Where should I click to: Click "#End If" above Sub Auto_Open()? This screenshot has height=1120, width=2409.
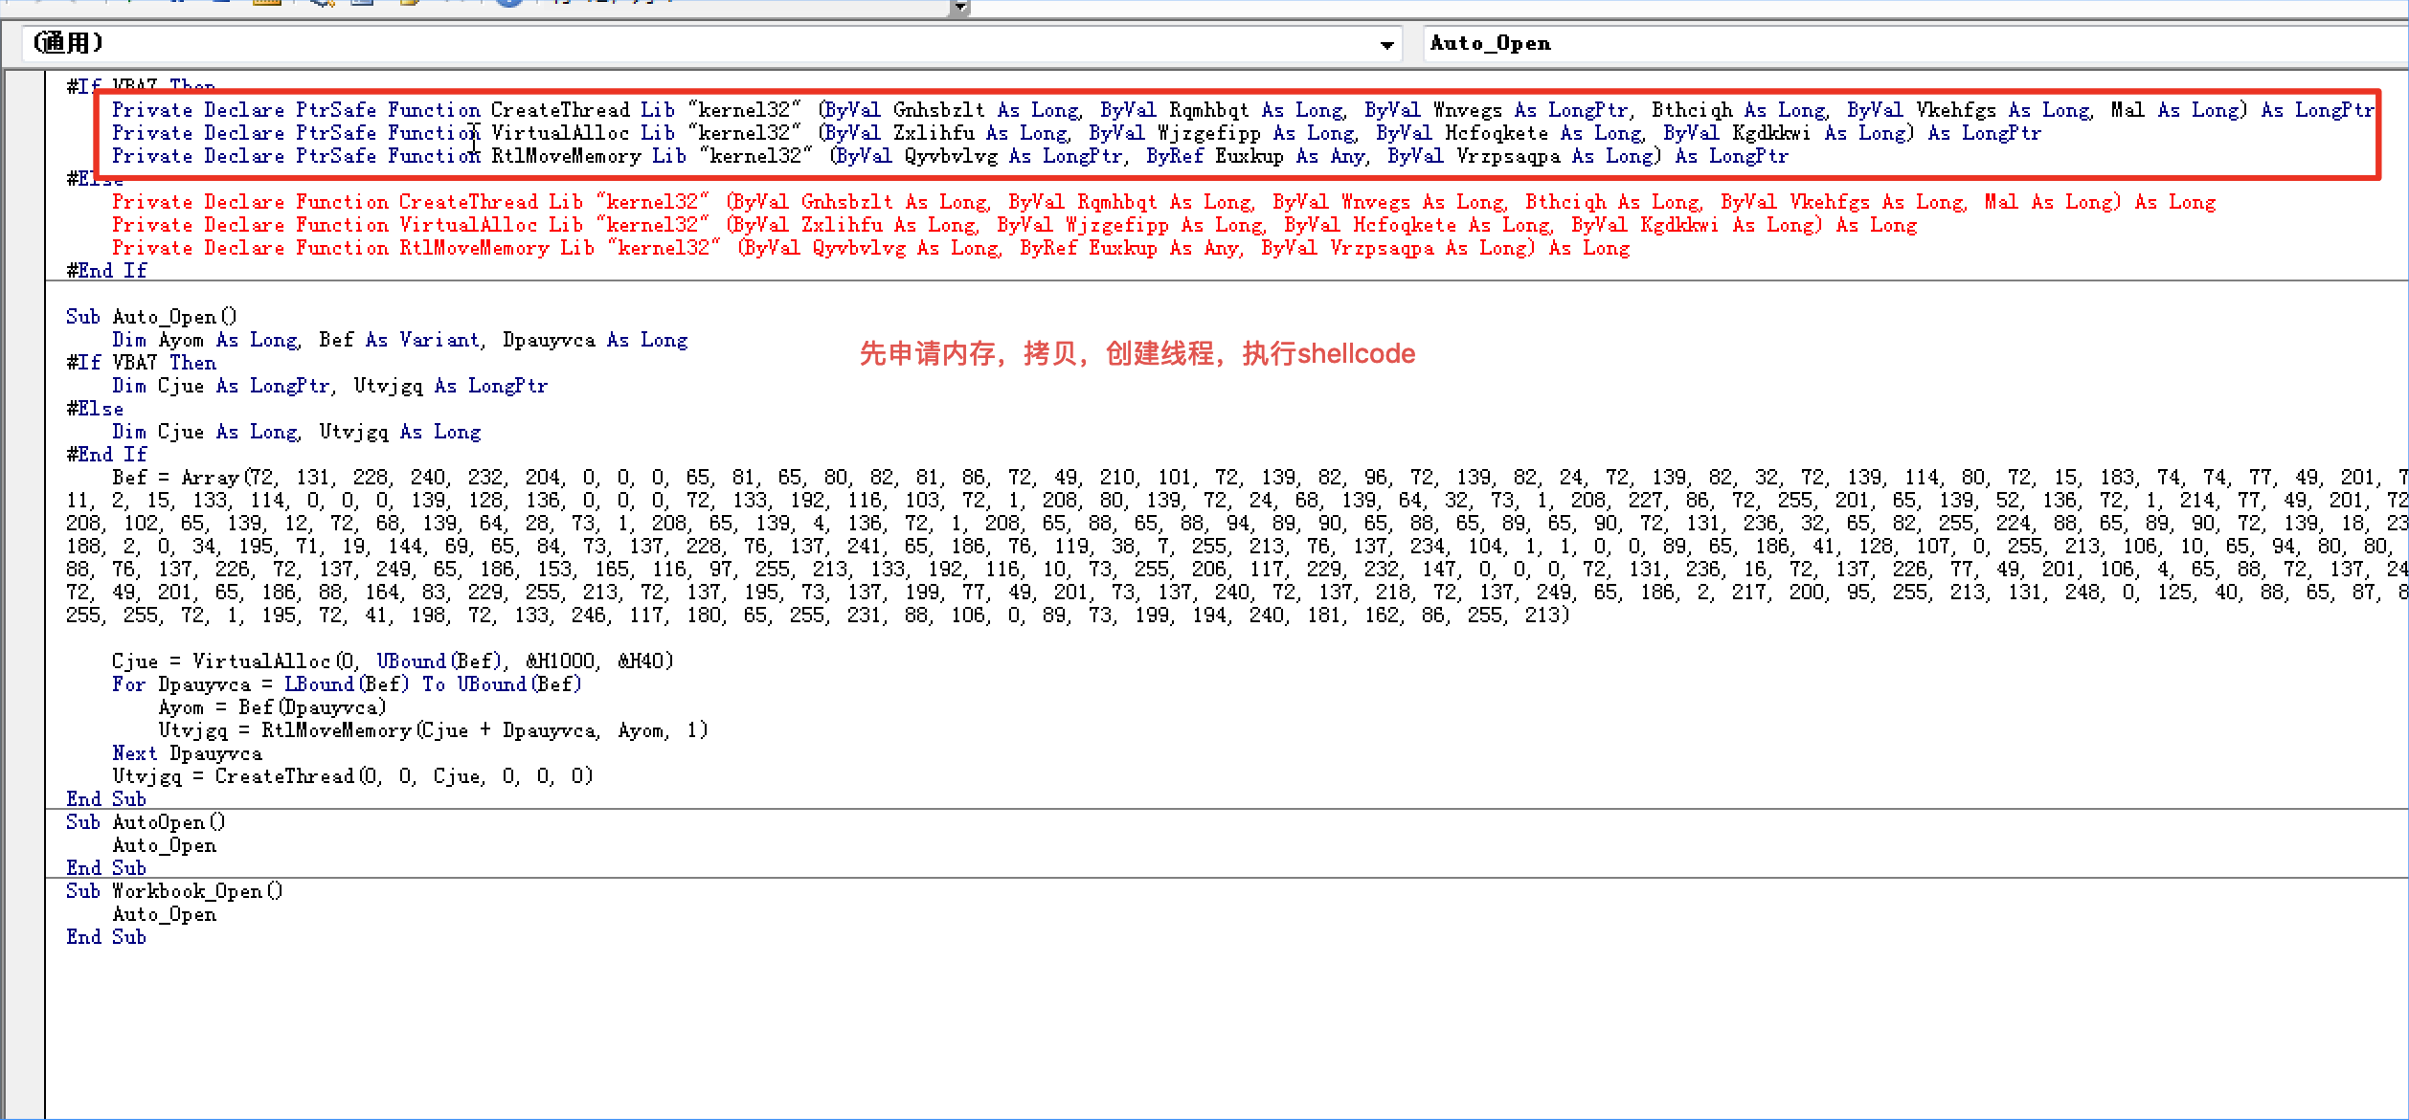click(x=106, y=271)
